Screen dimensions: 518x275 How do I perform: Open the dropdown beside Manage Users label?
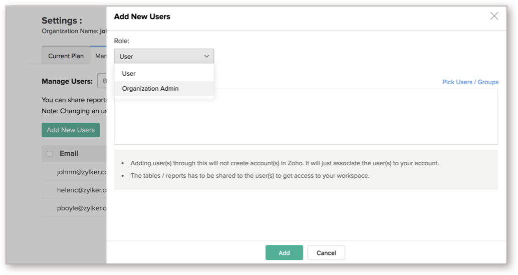[102, 81]
